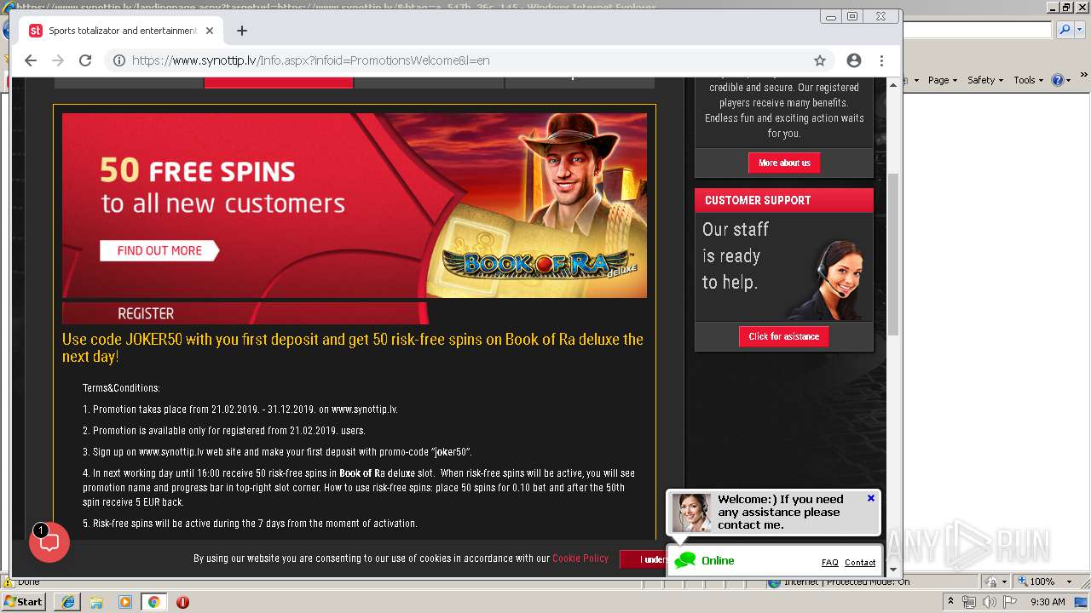Open the Tools menu in Internet Explorer
Screen dimensions: 1091x613
click(x=1028, y=80)
